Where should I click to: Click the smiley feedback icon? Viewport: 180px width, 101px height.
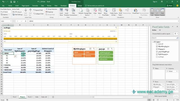coord(177,6)
